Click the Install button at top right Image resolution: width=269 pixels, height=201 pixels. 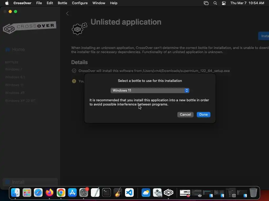click(x=264, y=36)
